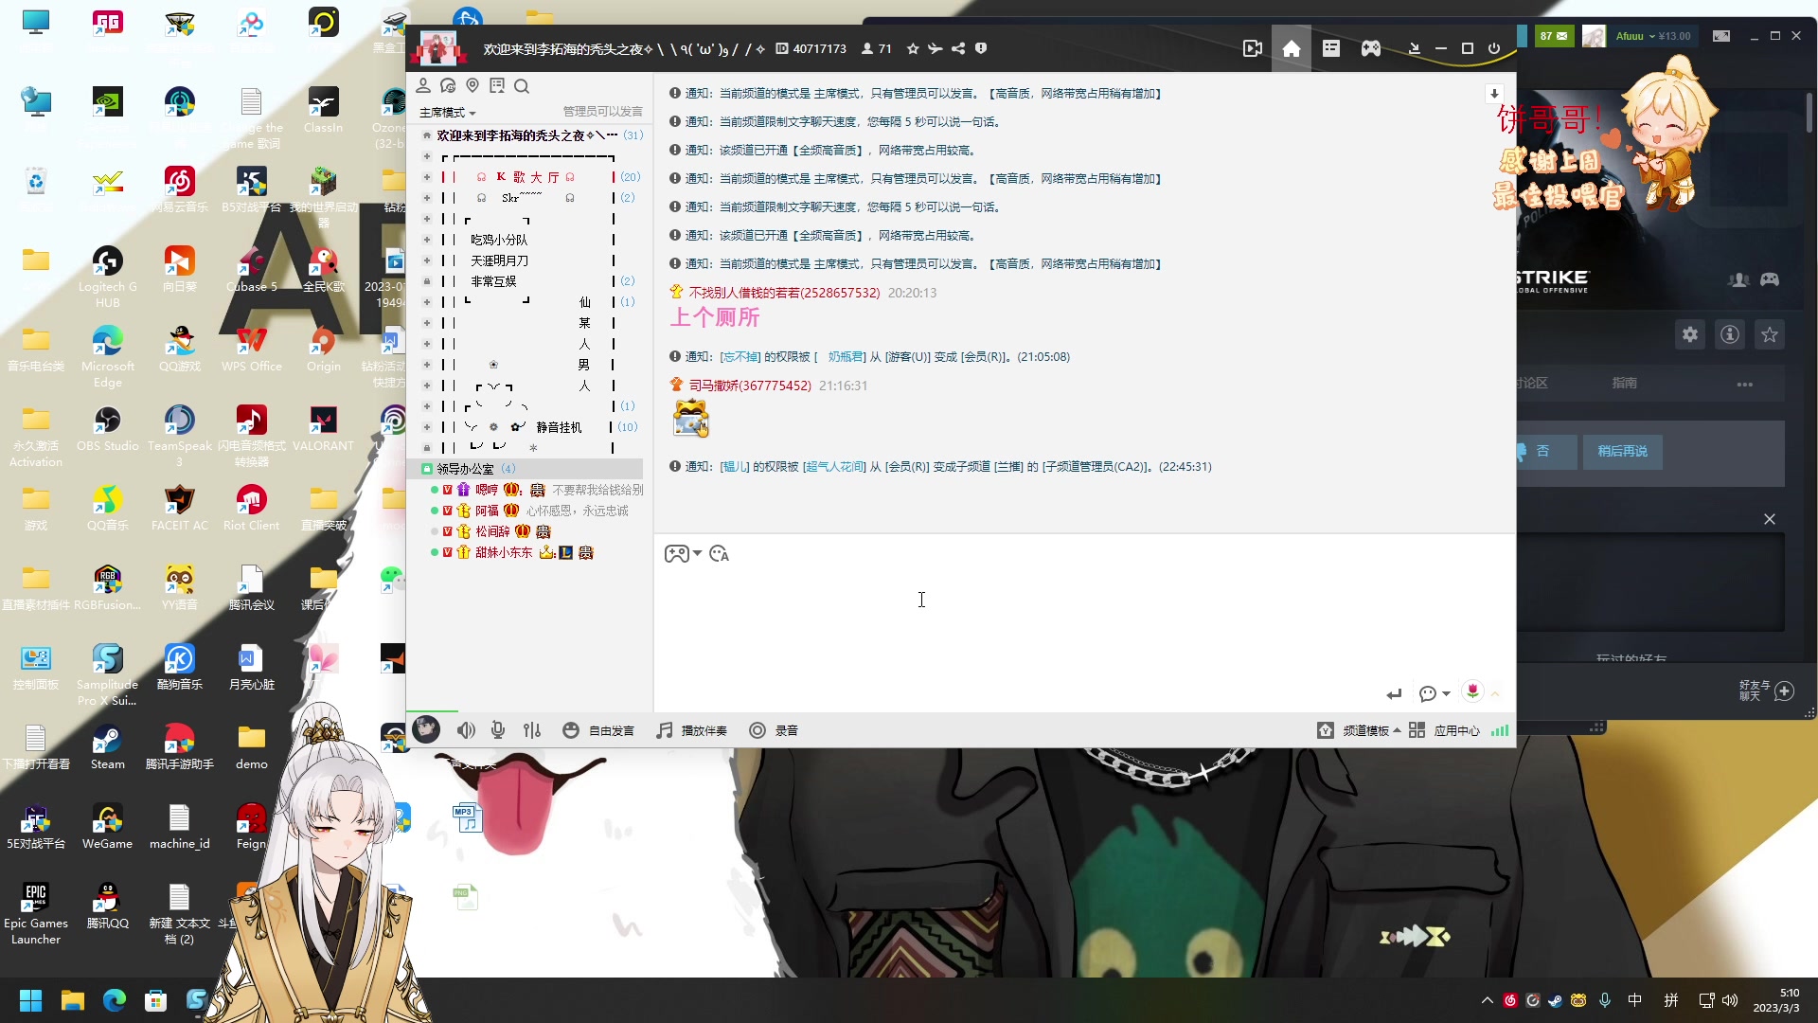Toggle the system tray microphone icon
The width and height of the screenshot is (1818, 1023).
tap(1605, 1000)
